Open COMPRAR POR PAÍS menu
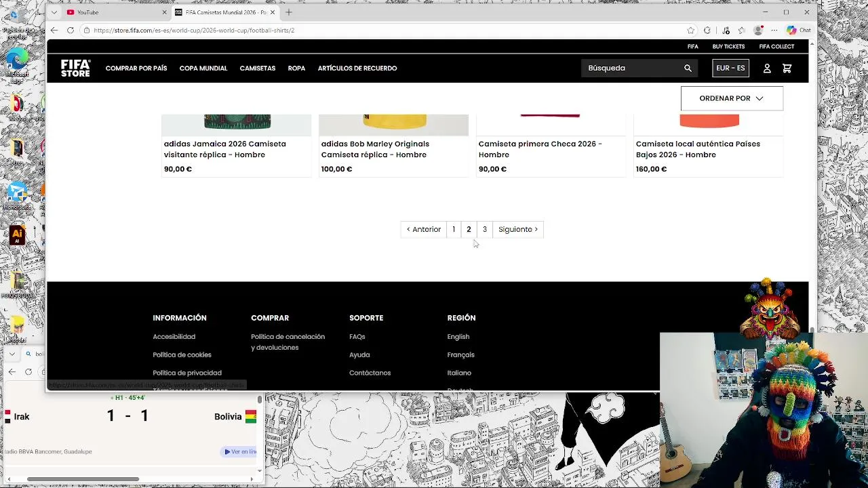Viewport: 868px width, 488px height. point(136,68)
